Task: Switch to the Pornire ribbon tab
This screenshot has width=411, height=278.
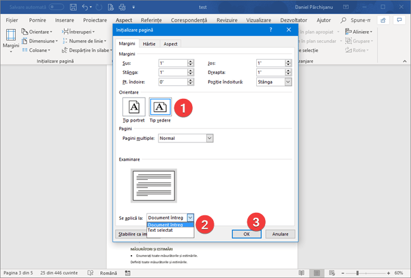Action: (x=37, y=20)
